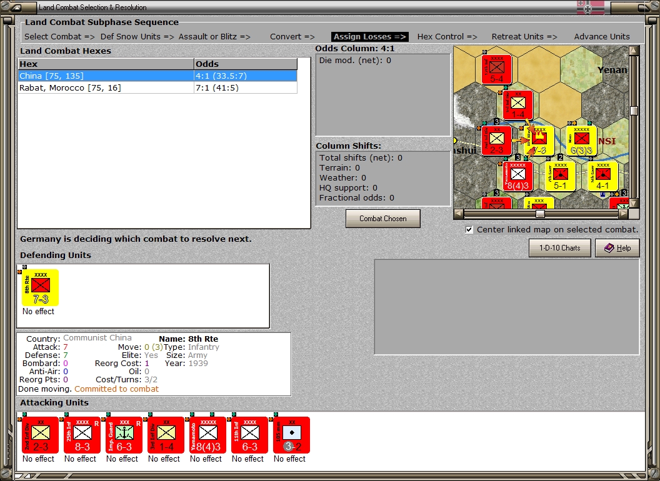
Task: Select the 3rd Inf Div 1-4 unit
Action: [x=166, y=435]
